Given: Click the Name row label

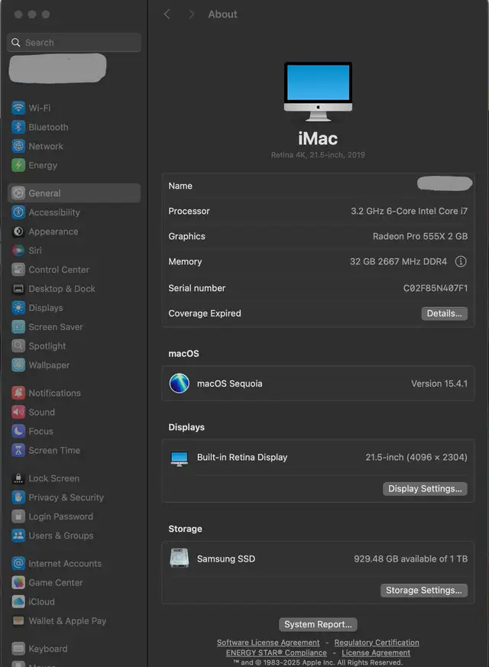Looking at the screenshot, I should point(180,186).
